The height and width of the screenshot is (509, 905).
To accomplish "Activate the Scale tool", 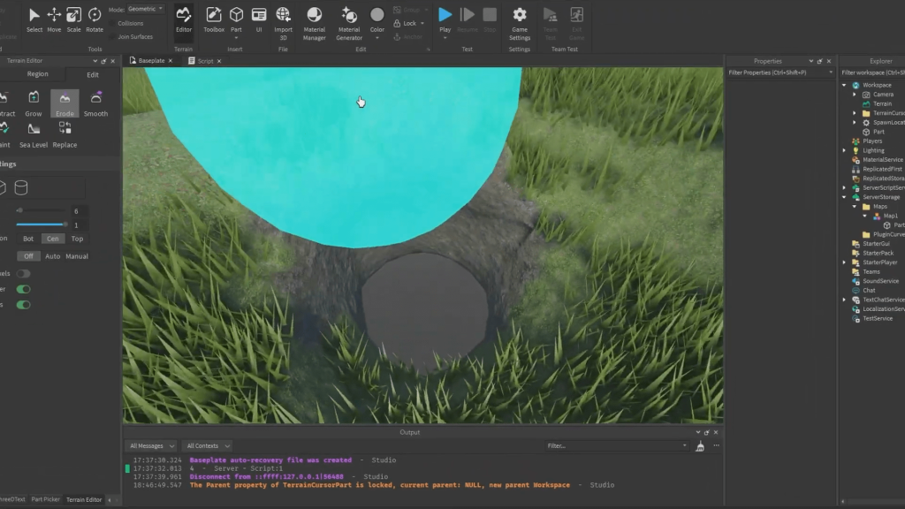I will (74, 19).
